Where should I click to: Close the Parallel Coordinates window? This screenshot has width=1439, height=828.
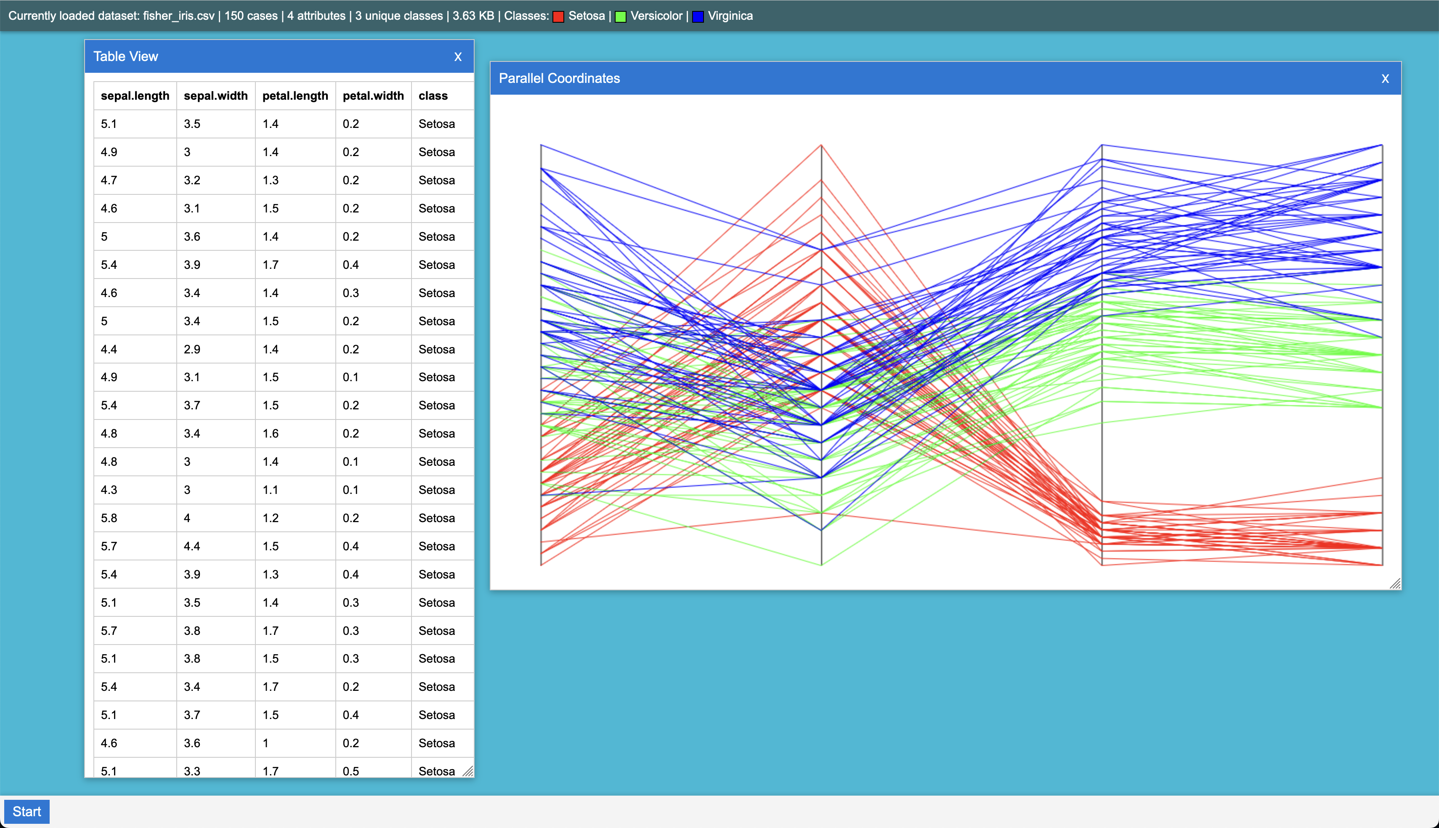click(x=1385, y=79)
